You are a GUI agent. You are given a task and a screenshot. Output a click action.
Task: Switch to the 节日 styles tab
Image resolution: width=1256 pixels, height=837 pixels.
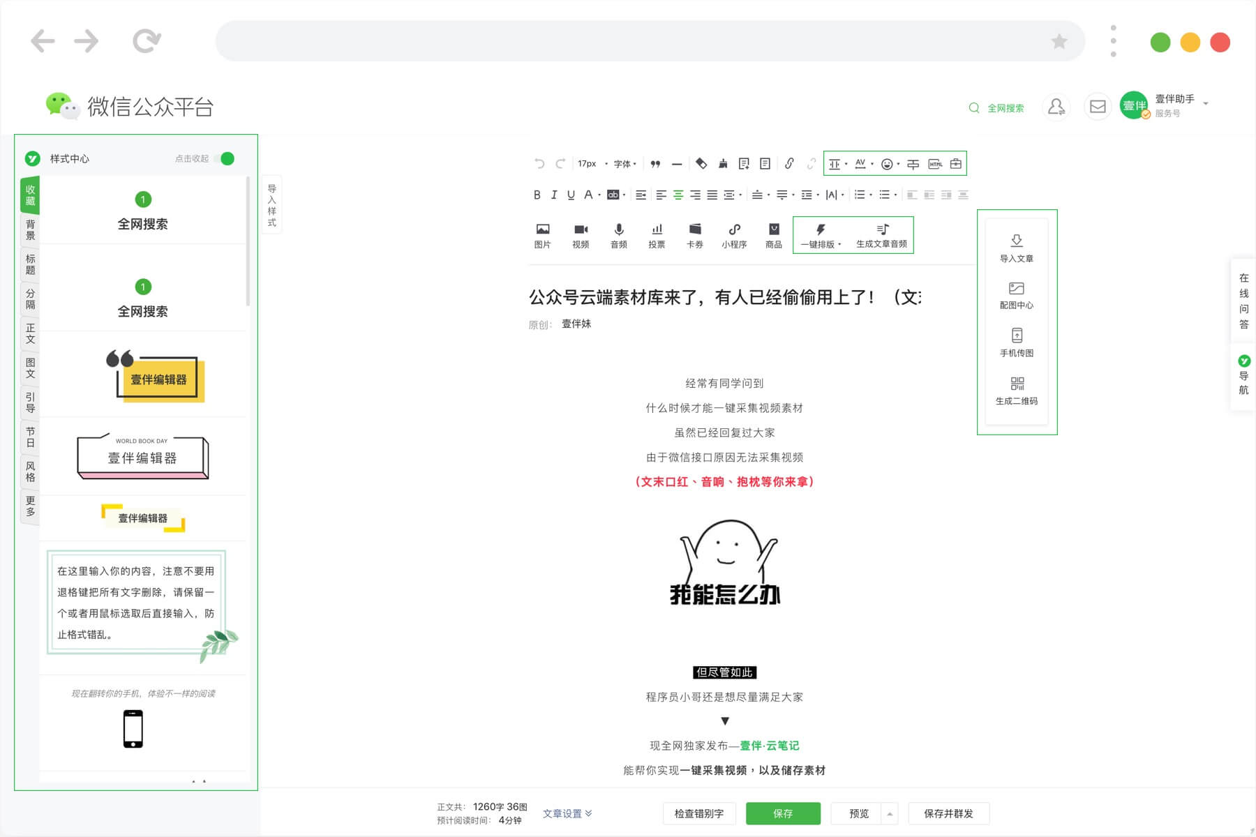click(29, 439)
